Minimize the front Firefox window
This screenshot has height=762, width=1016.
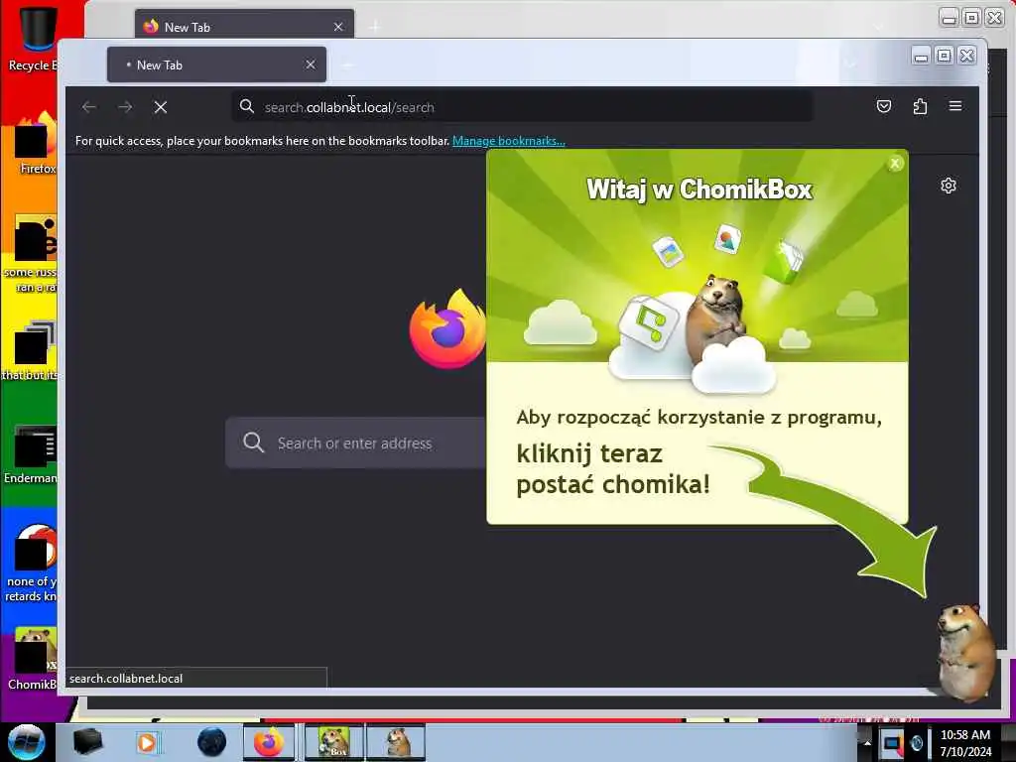pos(921,57)
